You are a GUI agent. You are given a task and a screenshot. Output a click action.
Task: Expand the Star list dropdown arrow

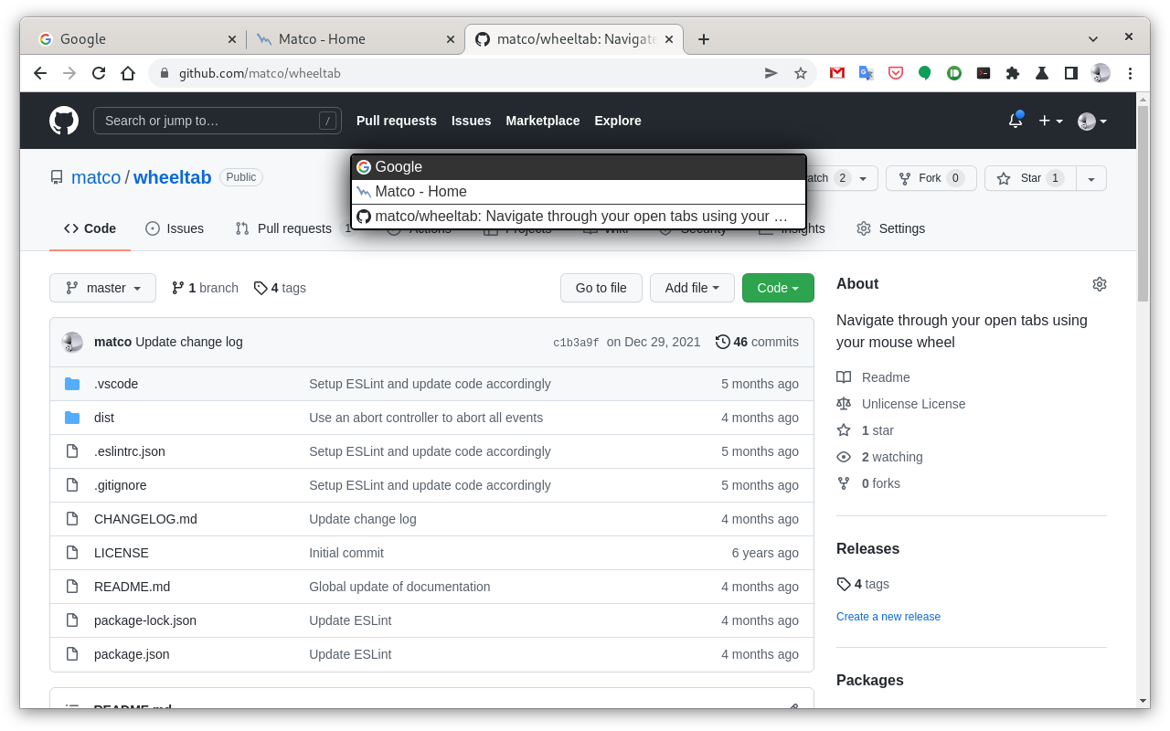pyautogui.click(x=1091, y=178)
